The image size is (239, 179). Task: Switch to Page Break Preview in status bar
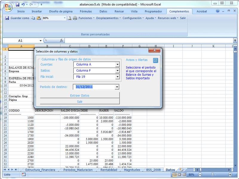pos(184,175)
